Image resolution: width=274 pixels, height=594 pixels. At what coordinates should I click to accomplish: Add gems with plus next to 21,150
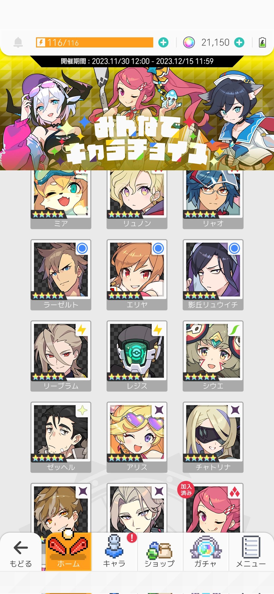click(x=239, y=43)
